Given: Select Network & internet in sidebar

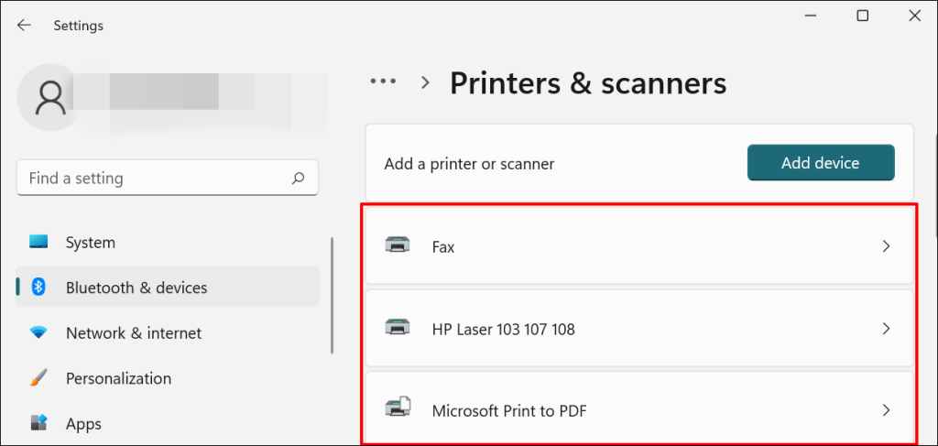Looking at the screenshot, I should (x=134, y=333).
